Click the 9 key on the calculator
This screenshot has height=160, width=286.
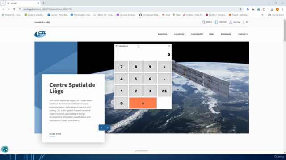click(x=150, y=67)
